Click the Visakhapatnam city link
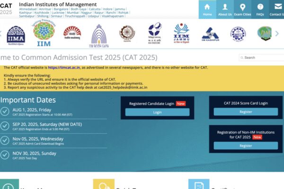284x189 pixels. coord(113,16)
